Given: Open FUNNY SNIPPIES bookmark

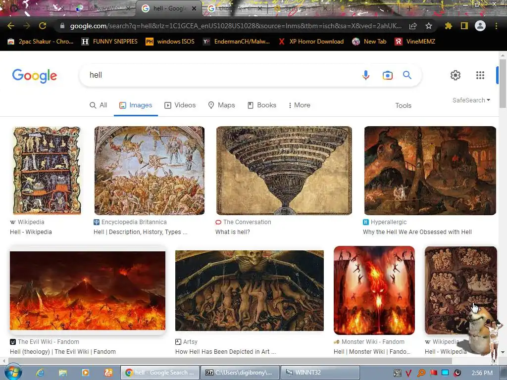Looking at the screenshot, I should click(109, 42).
